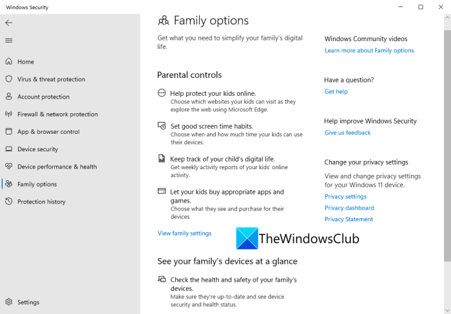The width and height of the screenshot is (451, 314).
Task: Click the vertical scrollbar on the right
Action: pos(447,142)
